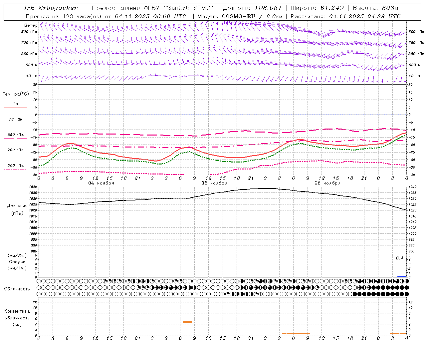Click the left 500 м wind level label
The width and height of the screenshot is (426, 341).
click(x=32, y=65)
